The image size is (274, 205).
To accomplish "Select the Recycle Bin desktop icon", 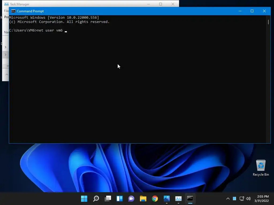I will 261,168.
